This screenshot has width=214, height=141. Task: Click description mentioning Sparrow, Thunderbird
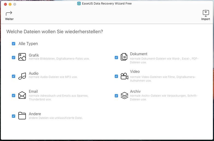click(x=59, y=97)
